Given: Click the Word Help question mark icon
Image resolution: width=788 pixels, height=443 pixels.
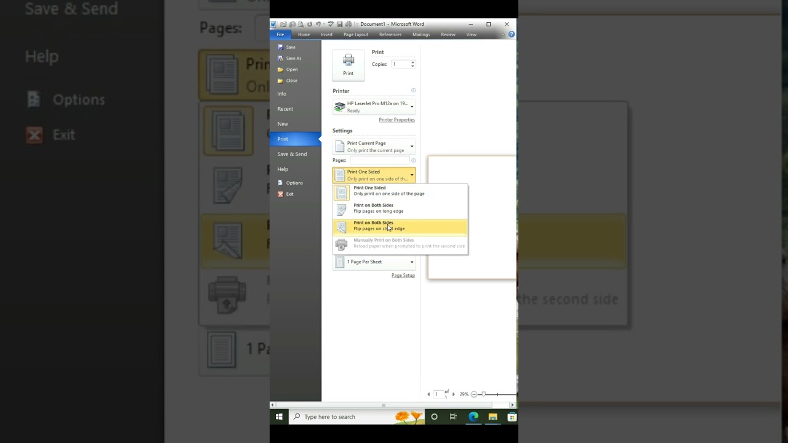Looking at the screenshot, I should [511, 34].
